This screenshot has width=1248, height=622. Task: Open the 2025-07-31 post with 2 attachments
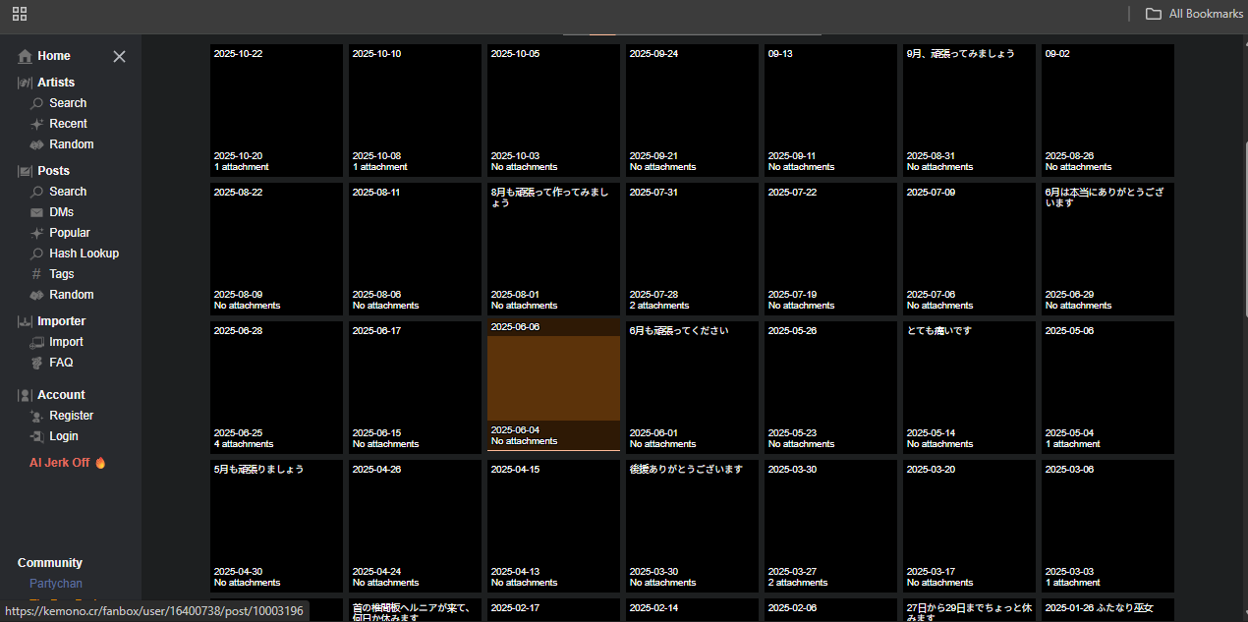pyautogui.click(x=692, y=249)
